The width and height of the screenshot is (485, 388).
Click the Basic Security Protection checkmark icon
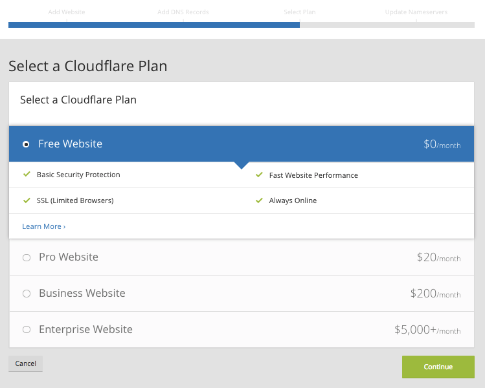coord(27,174)
